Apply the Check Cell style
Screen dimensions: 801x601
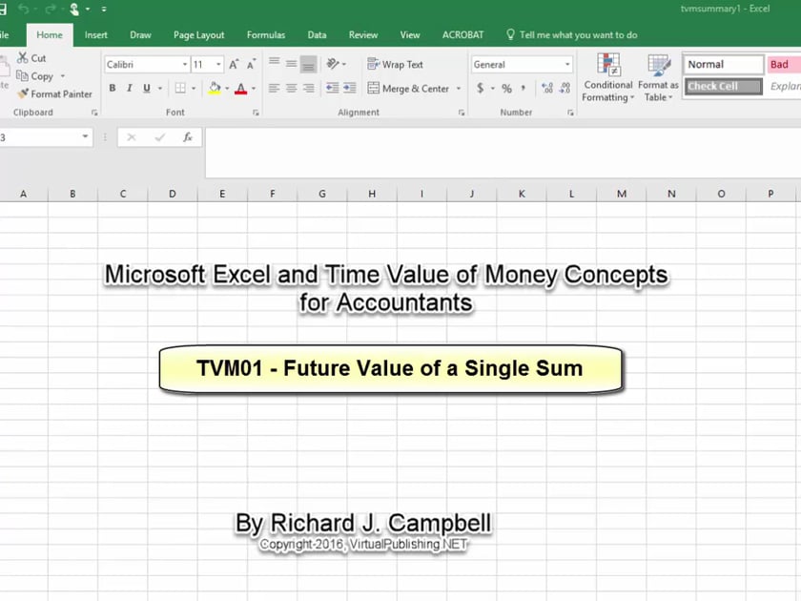coord(724,87)
